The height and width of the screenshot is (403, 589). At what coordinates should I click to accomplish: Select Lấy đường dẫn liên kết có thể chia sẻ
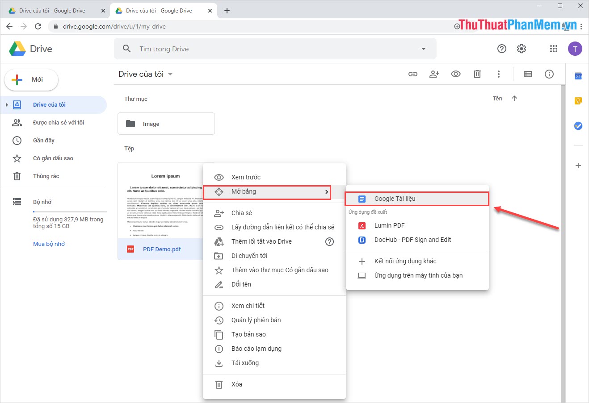point(274,227)
